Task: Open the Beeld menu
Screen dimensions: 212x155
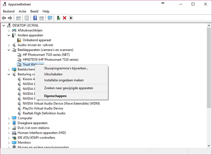Action: pyautogui.click(x=34, y=11)
